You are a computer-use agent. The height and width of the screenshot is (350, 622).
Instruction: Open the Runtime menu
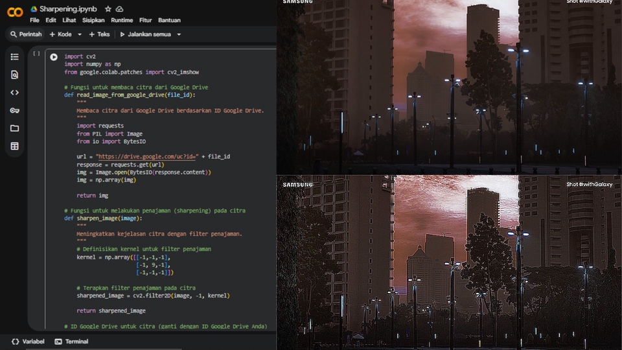point(122,20)
